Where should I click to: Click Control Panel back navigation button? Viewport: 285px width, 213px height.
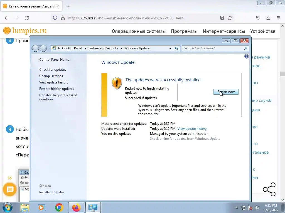[35, 48]
